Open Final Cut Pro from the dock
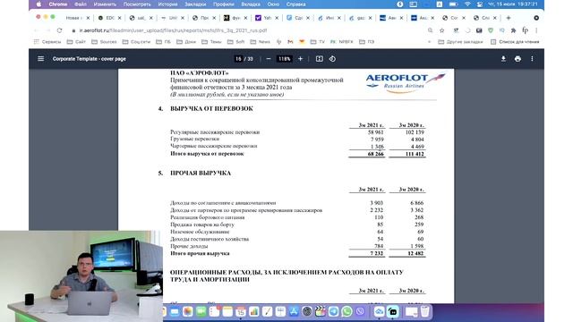The width and height of the screenshot is (573, 322). coord(320,311)
